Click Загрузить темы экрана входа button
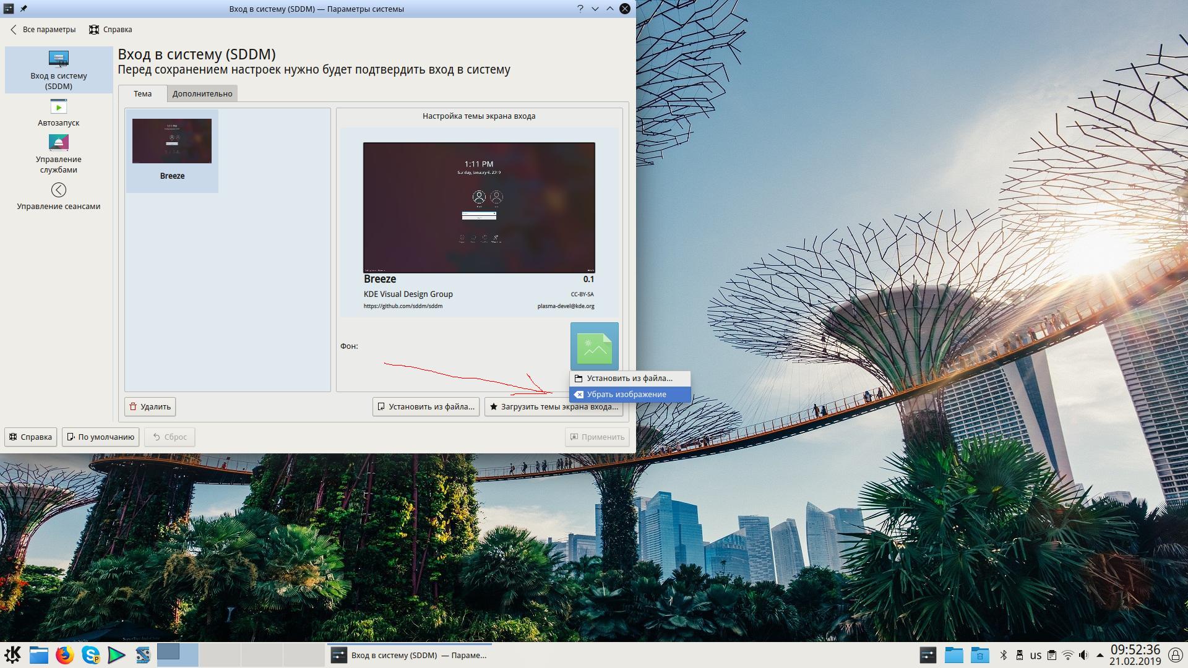The image size is (1188, 668). (x=553, y=406)
